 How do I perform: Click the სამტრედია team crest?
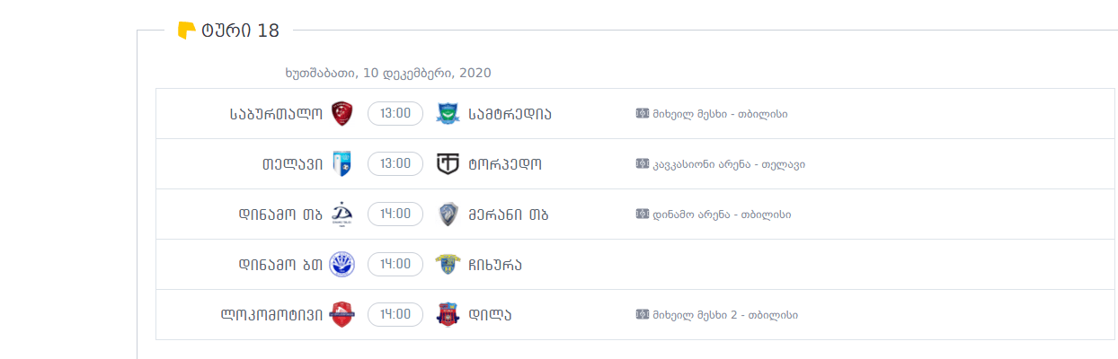pos(448,113)
